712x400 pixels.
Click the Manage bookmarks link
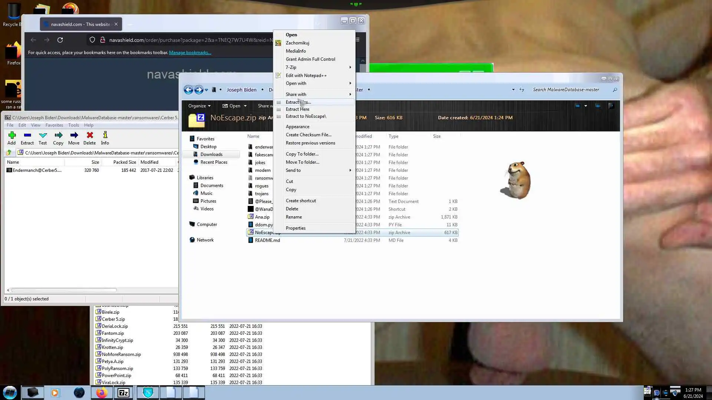click(190, 53)
